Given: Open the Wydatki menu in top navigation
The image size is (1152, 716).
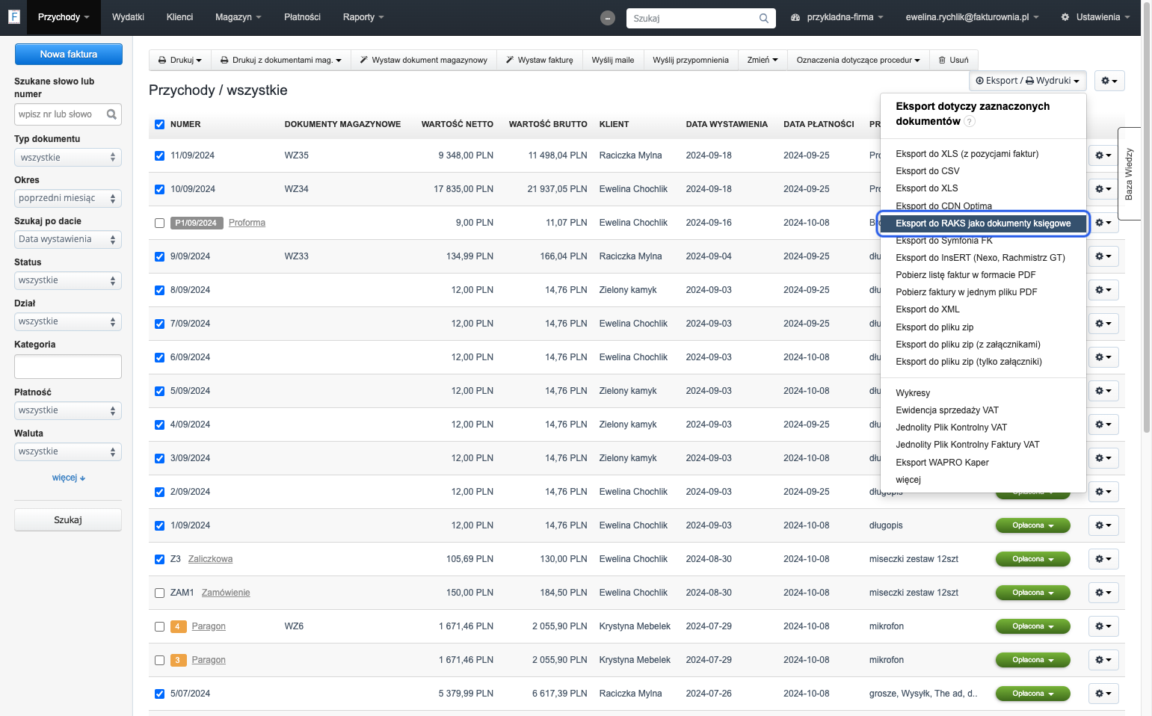Looking at the screenshot, I should 128,17.
